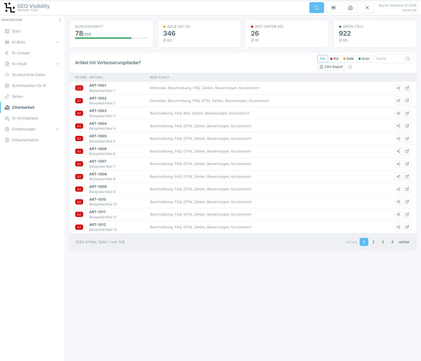Click the sparkle AI icon for ART-1008
Screen dimensions: 421x361
point(398,177)
